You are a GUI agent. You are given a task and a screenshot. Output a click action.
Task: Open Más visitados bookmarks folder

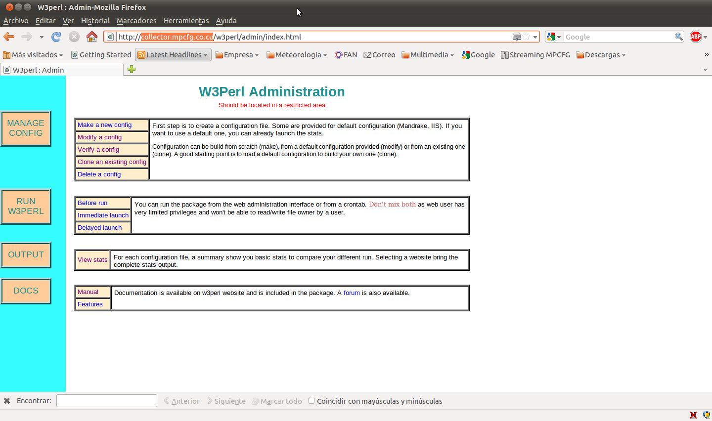(33, 55)
